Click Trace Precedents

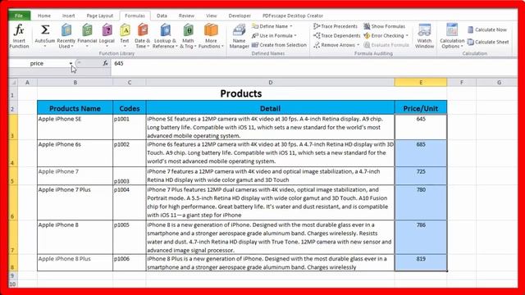[336, 26]
